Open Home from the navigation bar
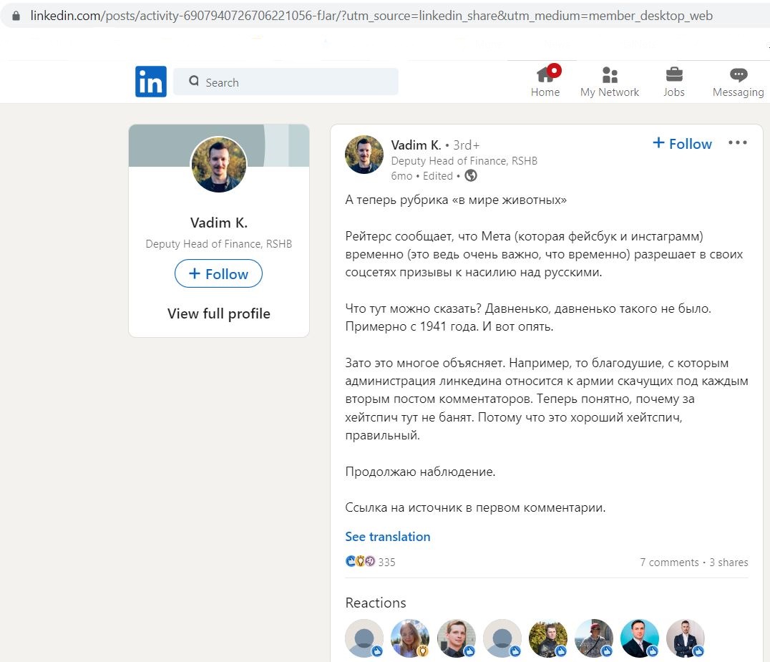This screenshot has width=770, height=662. 545,82
